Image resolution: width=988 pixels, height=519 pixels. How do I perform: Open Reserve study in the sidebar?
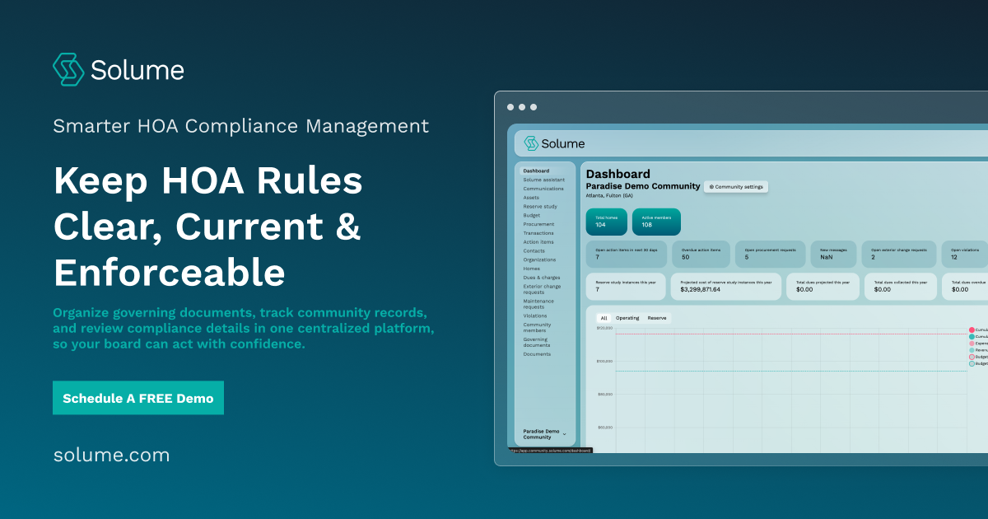click(x=540, y=207)
